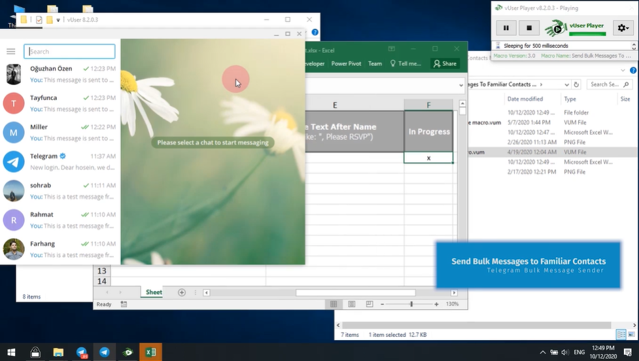Switch to the Power Pivot tab in Excel
Viewport: 639px width, 361px height.
(x=346, y=63)
